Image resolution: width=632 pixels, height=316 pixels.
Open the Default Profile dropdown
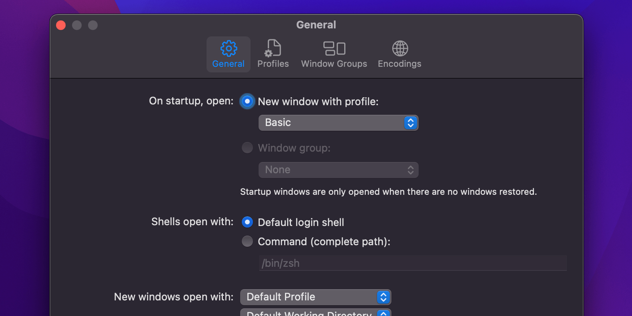pyautogui.click(x=316, y=297)
